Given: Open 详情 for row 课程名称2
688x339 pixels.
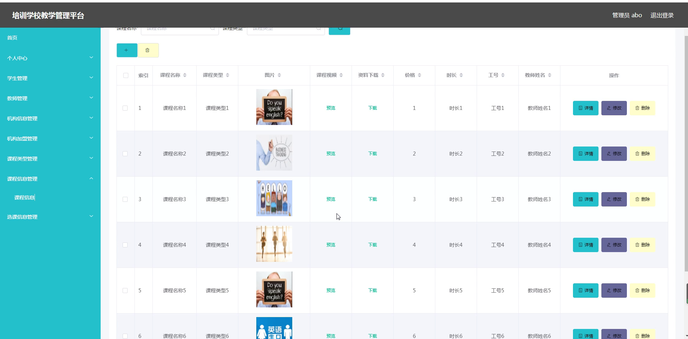Looking at the screenshot, I should pos(586,154).
